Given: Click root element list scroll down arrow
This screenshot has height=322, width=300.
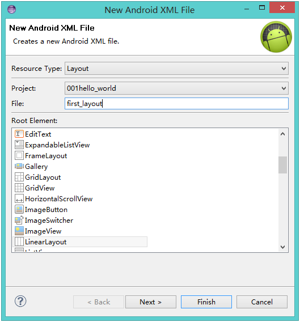Looking at the screenshot, I should click(283, 247).
